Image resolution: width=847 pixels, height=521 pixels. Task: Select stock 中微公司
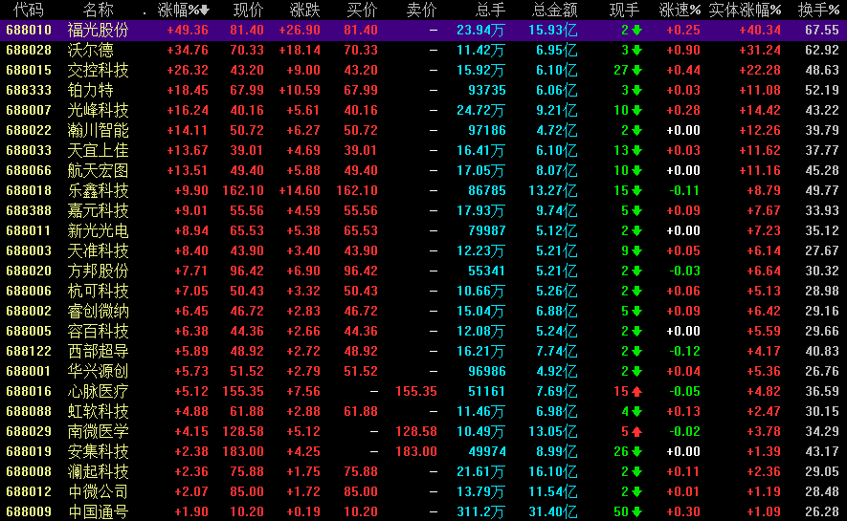[99, 492]
